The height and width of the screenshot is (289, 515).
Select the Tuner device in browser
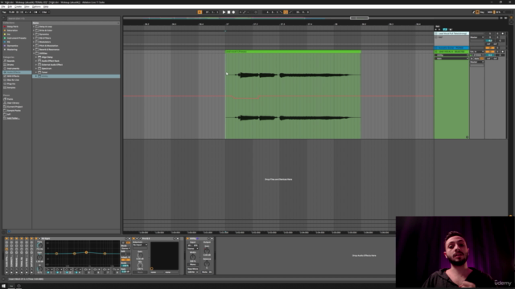tap(45, 72)
